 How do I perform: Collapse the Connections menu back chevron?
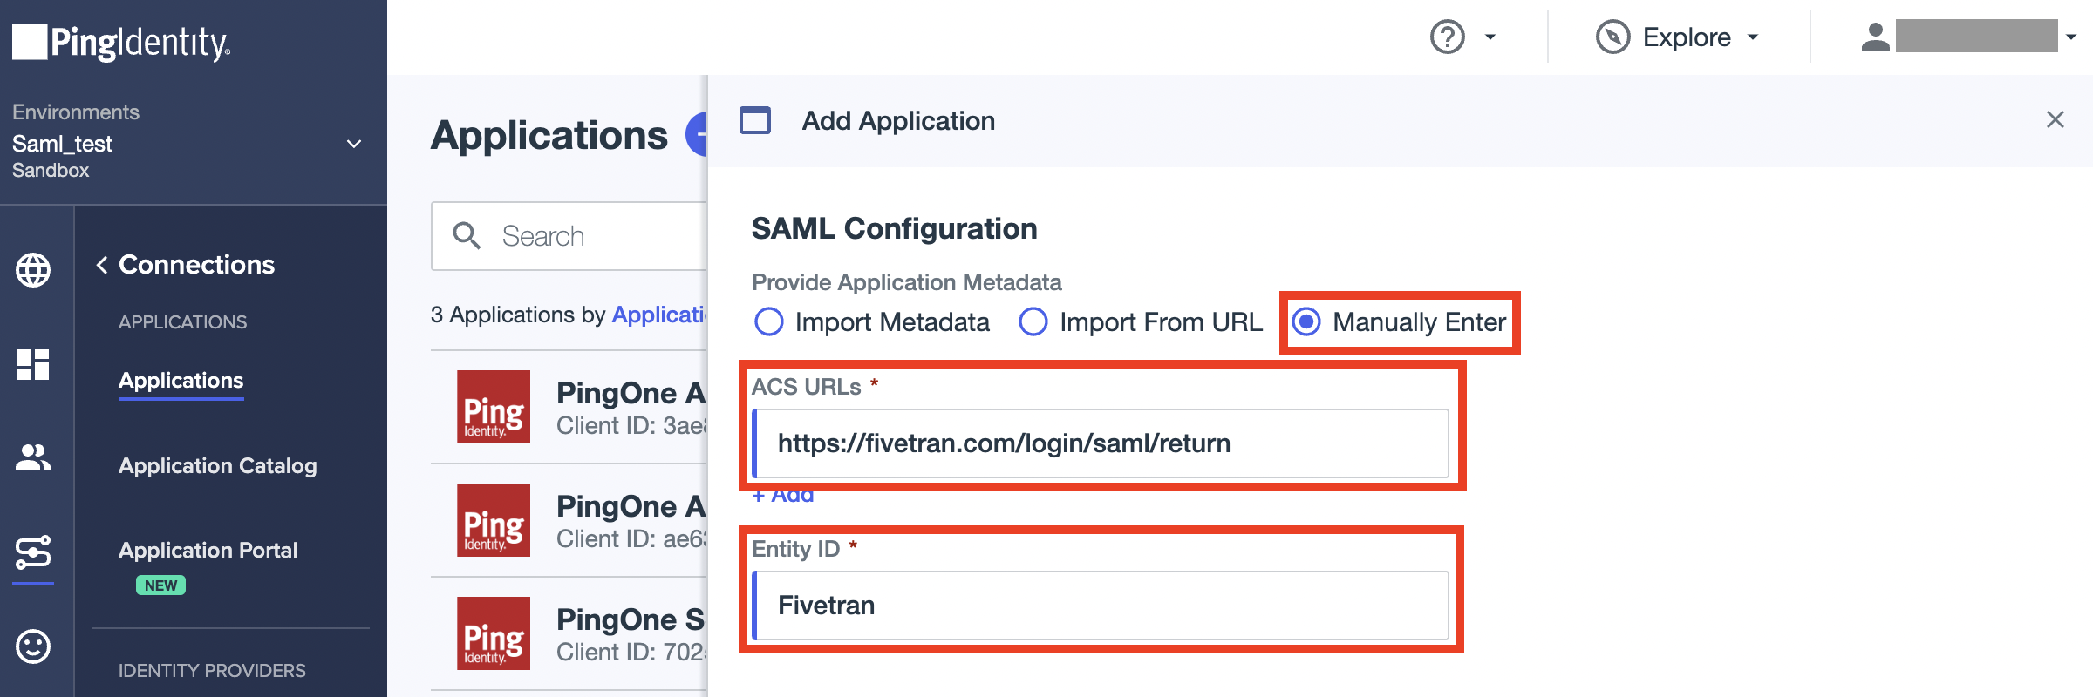tap(102, 265)
